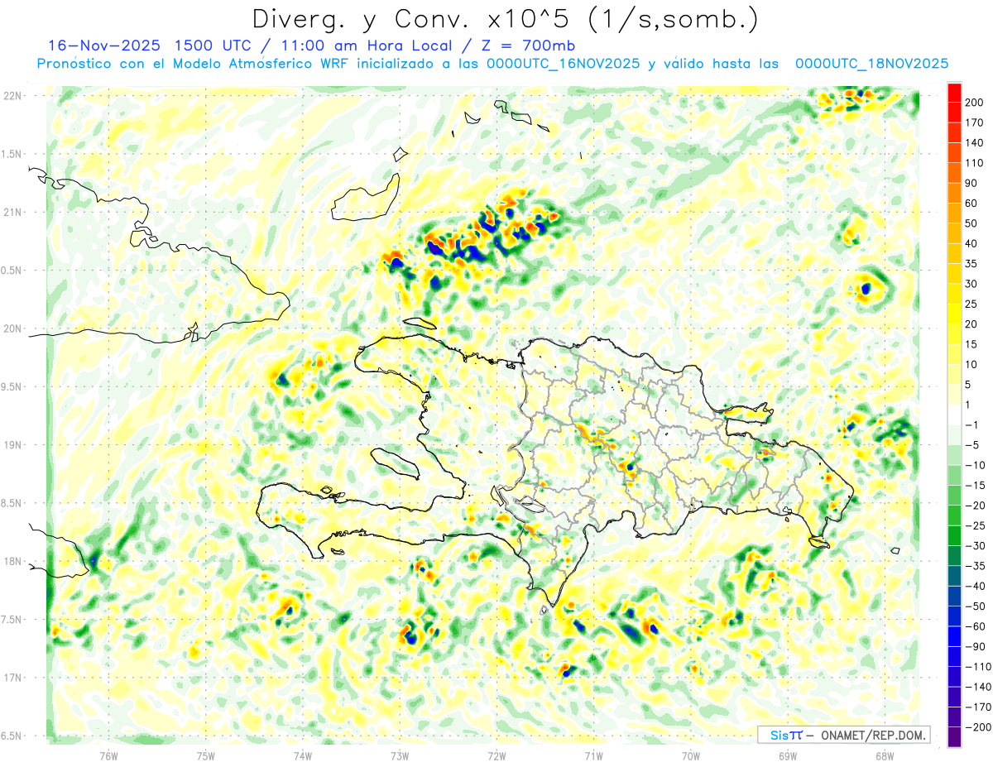Image resolution: width=993 pixels, height=767 pixels.
Task: Click the colorbar value '35' in the yellow range
Action: (x=971, y=264)
